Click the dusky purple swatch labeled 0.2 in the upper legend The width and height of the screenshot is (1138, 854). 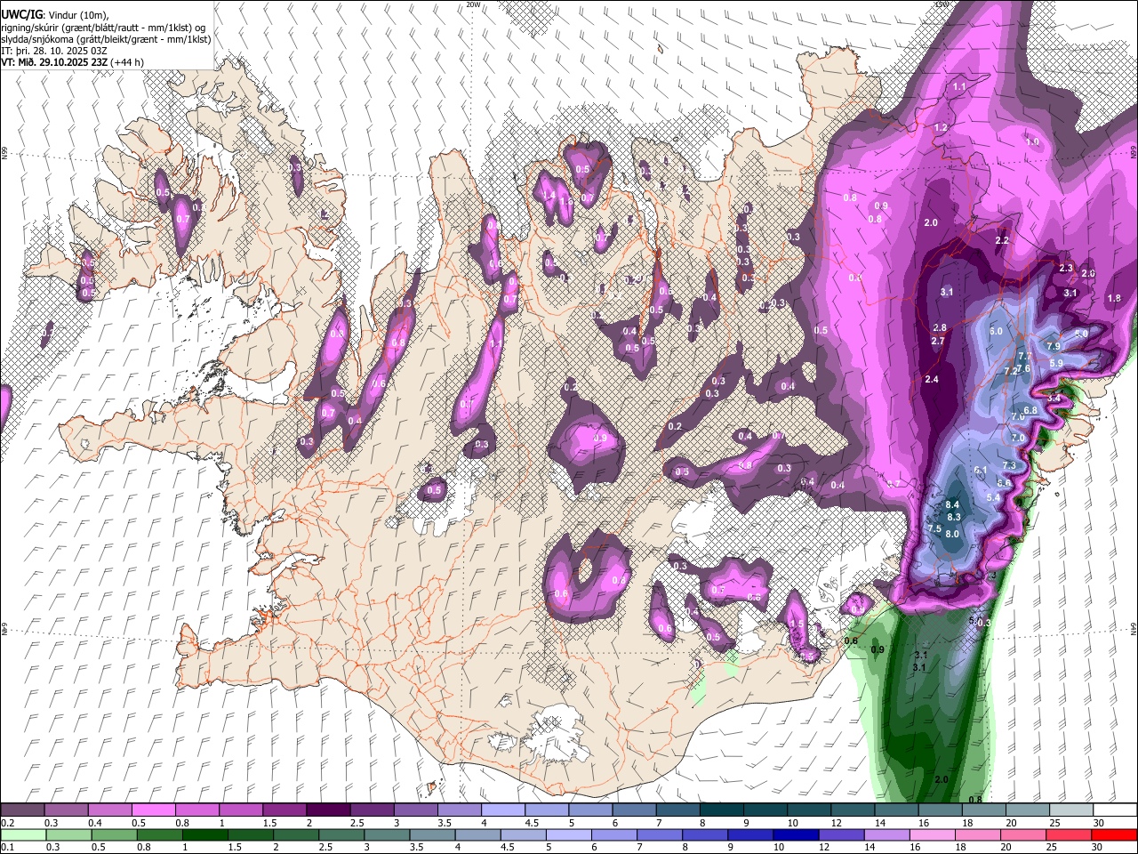point(22,810)
